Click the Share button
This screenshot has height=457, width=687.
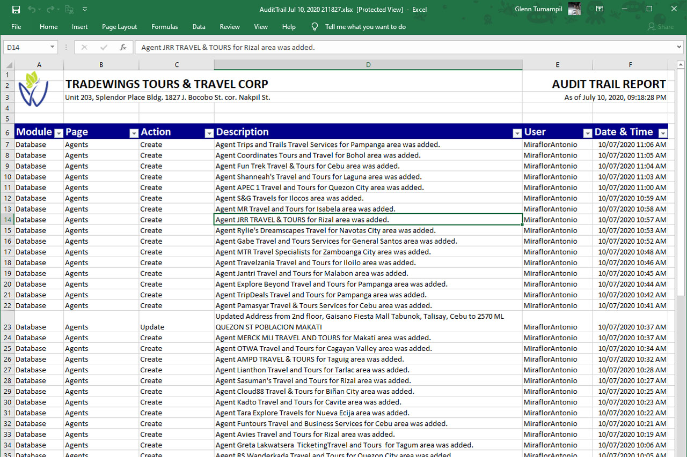[x=660, y=27]
